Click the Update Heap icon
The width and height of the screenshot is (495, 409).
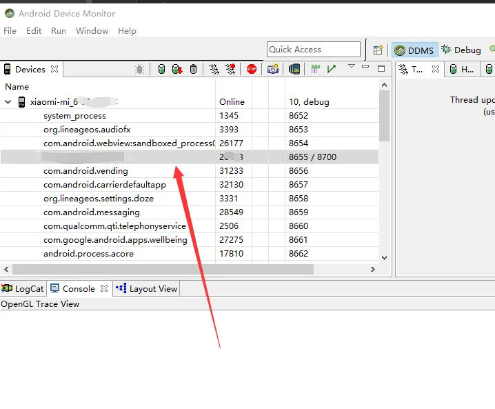161,69
